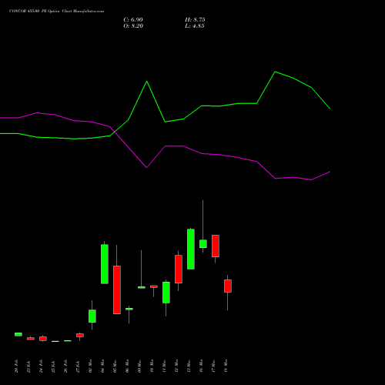Click the 25 Feb date label

[x=53, y=366]
